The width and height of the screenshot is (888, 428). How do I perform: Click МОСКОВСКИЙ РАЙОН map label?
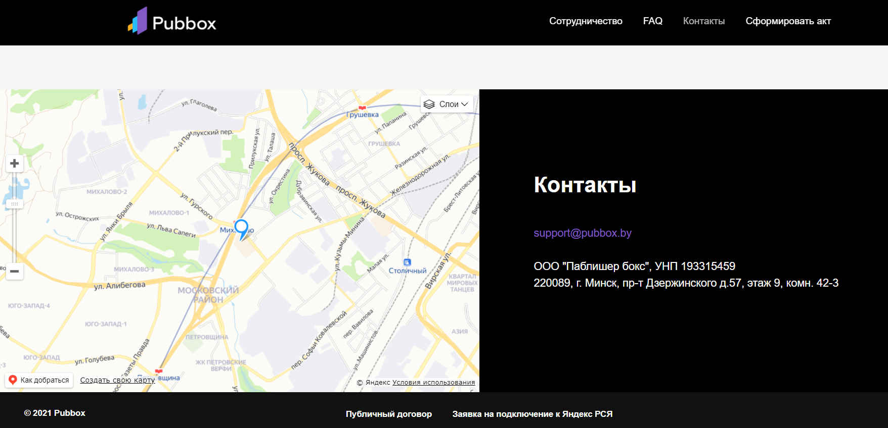208,295
